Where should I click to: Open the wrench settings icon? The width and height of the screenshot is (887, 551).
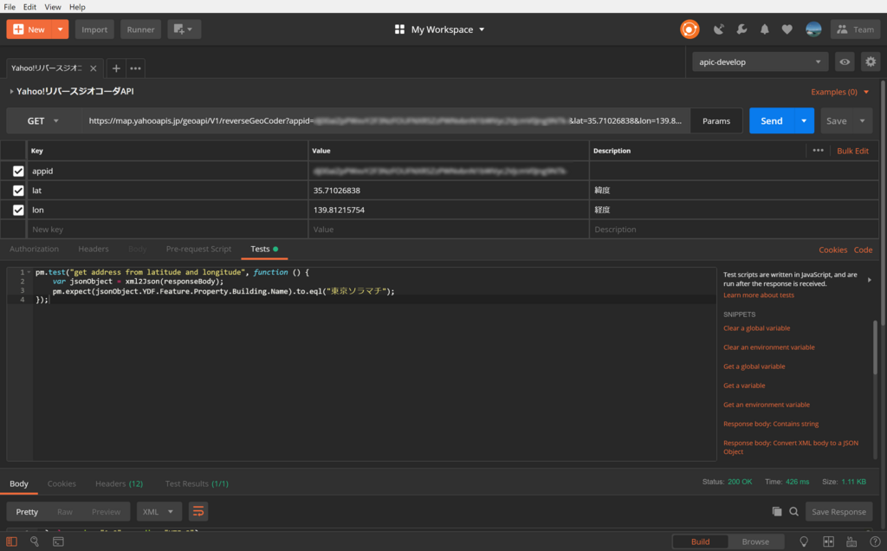[x=741, y=29]
